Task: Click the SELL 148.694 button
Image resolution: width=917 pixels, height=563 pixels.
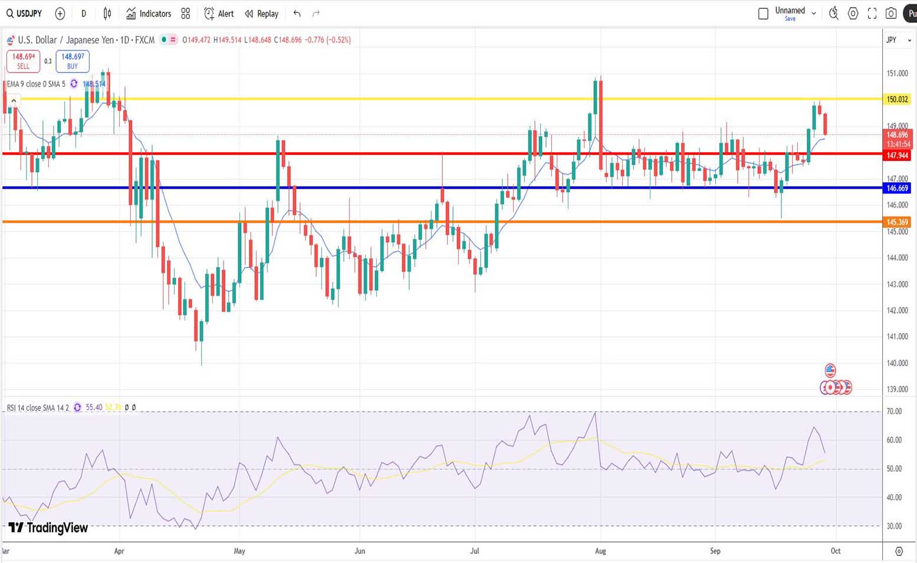Action: click(x=24, y=61)
